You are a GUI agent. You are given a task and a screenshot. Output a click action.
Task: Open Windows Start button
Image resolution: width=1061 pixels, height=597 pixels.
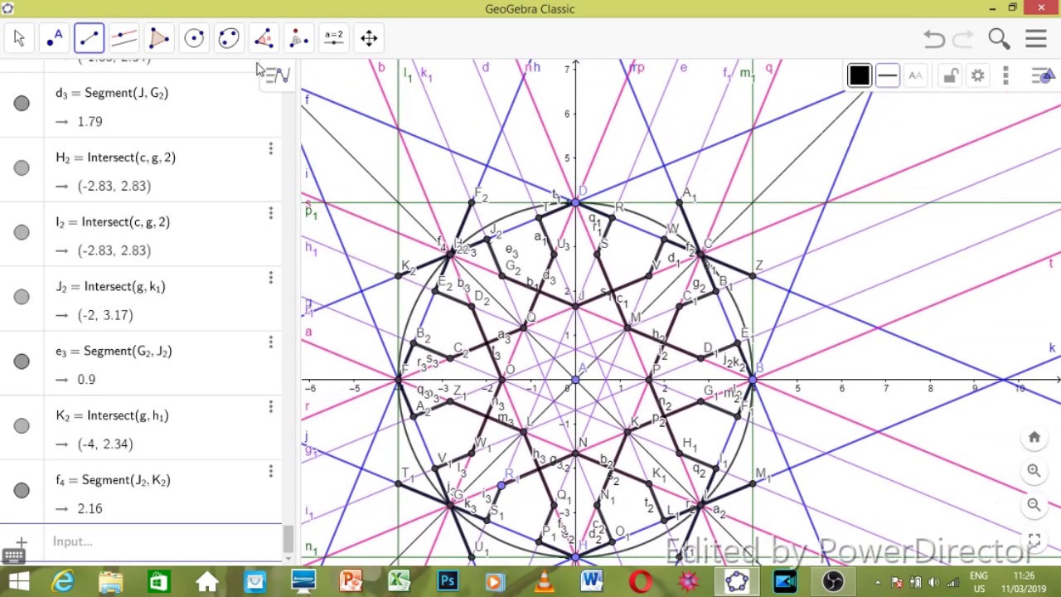click(x=18, y=581)
